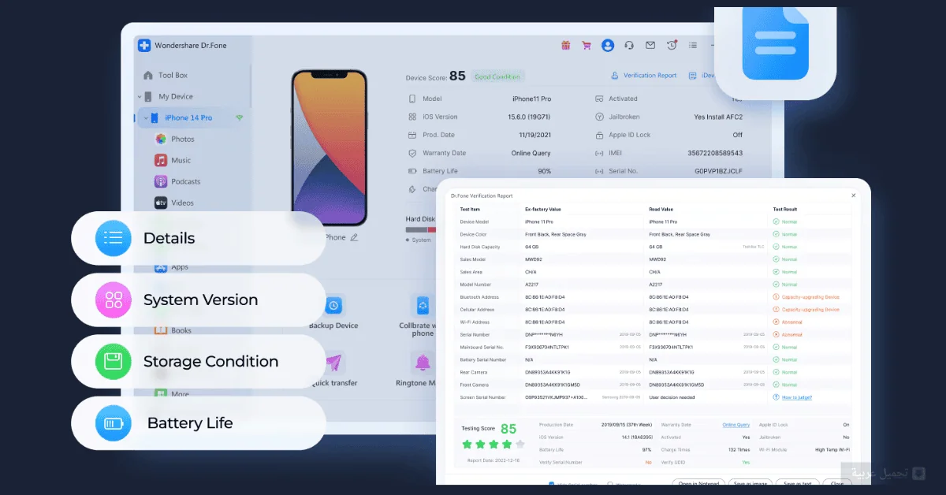Screen dimensions: 946x495
Task: Open the list menu icon in title bar
Action: pyautogui.click(x=693, y=46)
